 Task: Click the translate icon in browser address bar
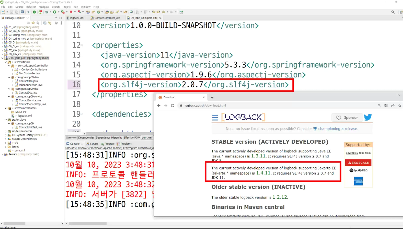click(x=386, y=106)
